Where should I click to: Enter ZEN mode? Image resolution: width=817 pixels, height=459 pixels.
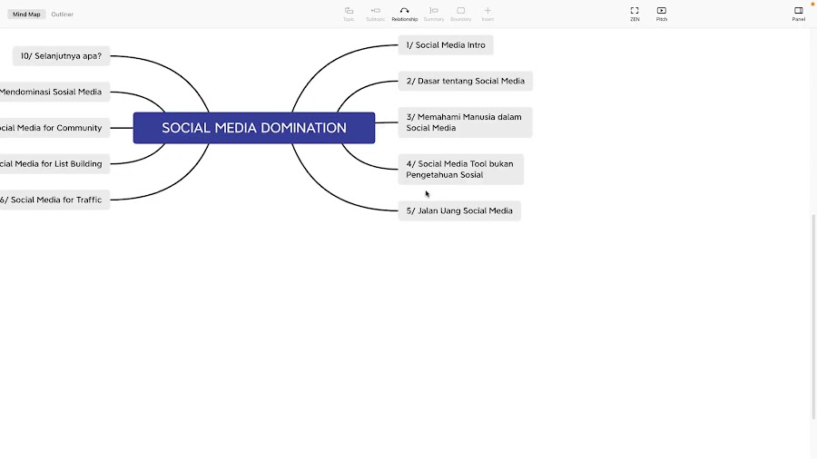coord(635,14)
